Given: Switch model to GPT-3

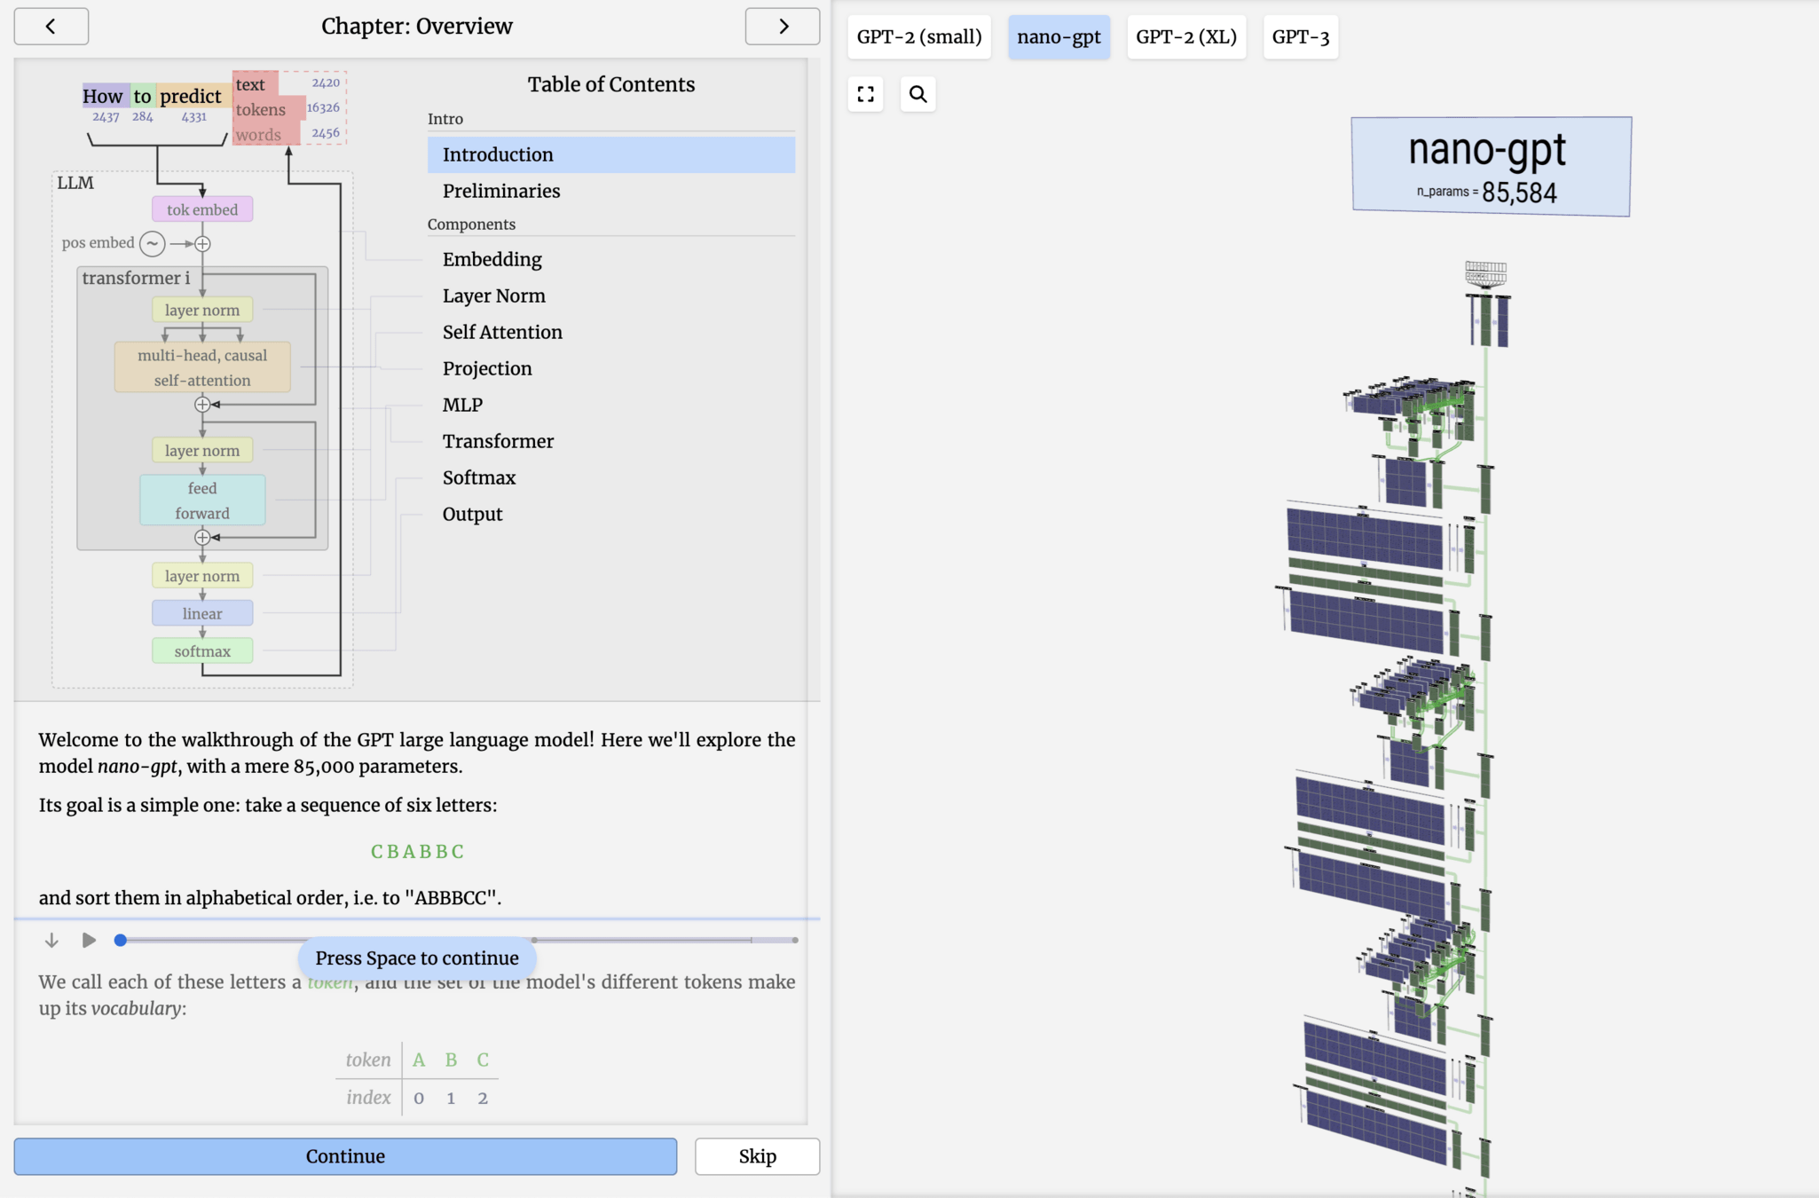Looking at the screenshot, I should coord(1300,37).
